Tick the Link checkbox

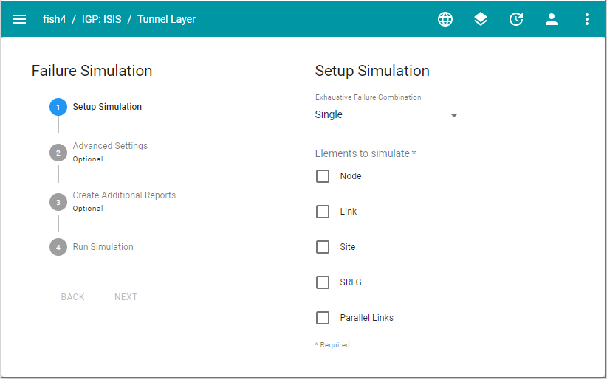tap(323, 212)
